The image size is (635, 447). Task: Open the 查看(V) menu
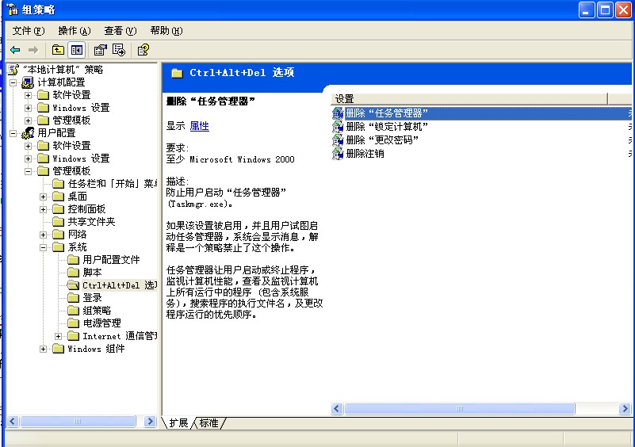120,31
